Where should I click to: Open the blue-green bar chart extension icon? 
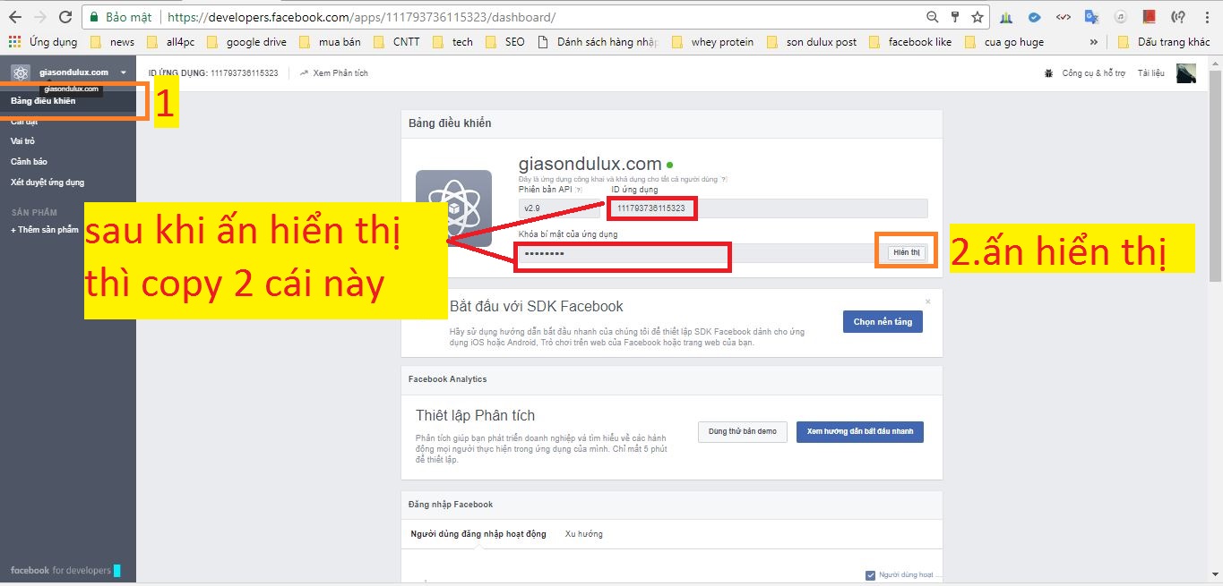click(1006, 17)
